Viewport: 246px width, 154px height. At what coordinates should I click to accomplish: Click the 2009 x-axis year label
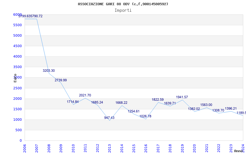[x=61, y=148]
